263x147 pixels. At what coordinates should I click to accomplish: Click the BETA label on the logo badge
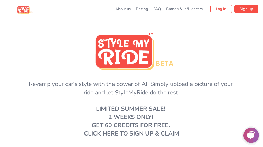coord(164,64)
